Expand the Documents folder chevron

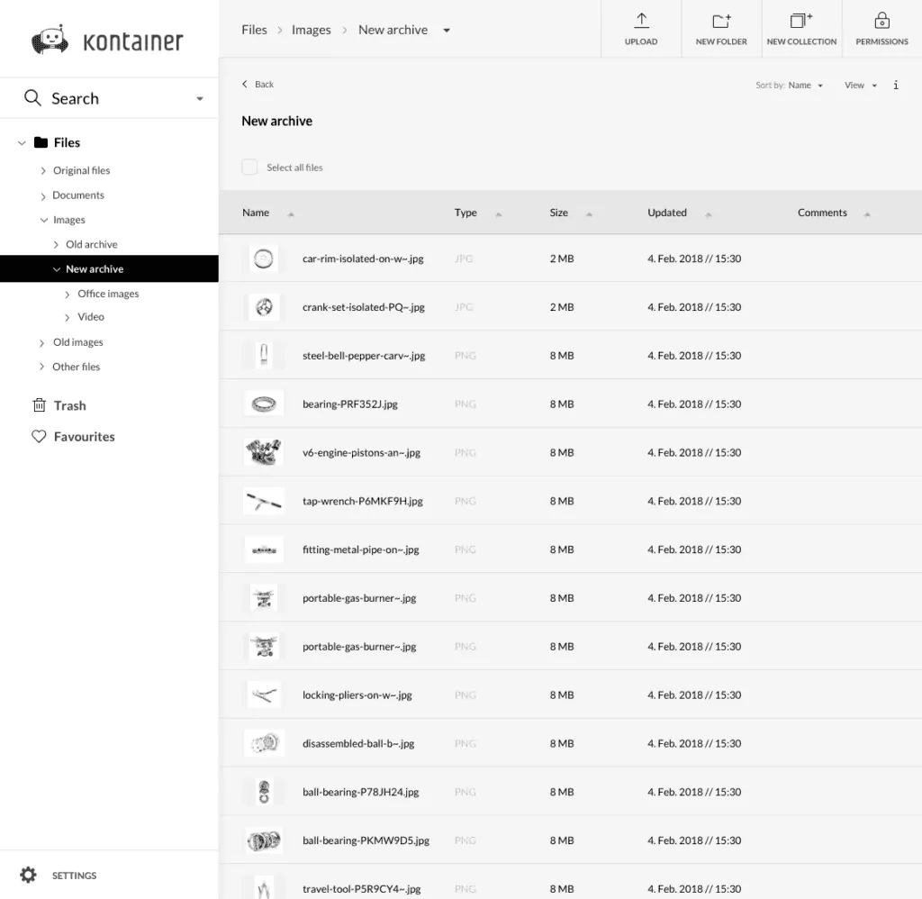tap(43, 195)
